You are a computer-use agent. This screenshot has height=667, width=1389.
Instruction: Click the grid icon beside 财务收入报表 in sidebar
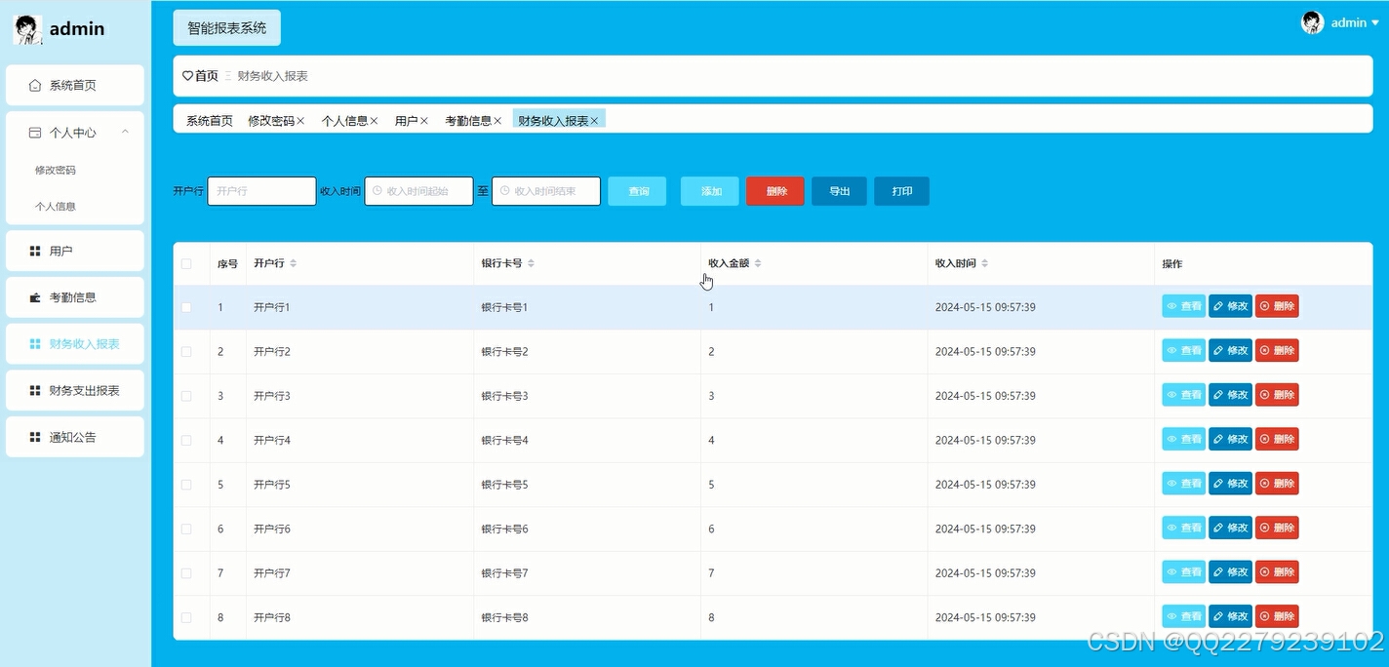point(35,344)
